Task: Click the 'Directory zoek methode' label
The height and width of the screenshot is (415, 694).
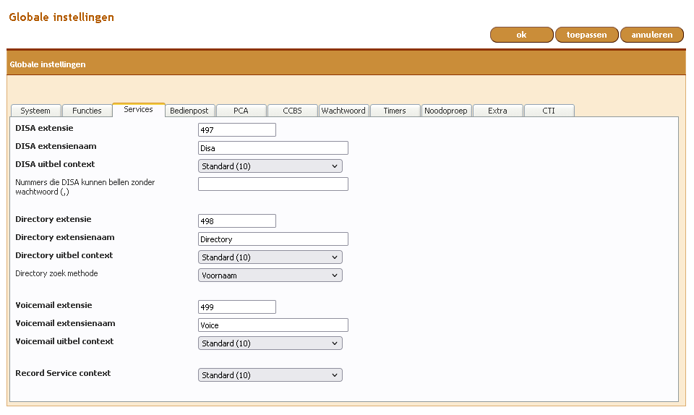Action: point(56,273)
